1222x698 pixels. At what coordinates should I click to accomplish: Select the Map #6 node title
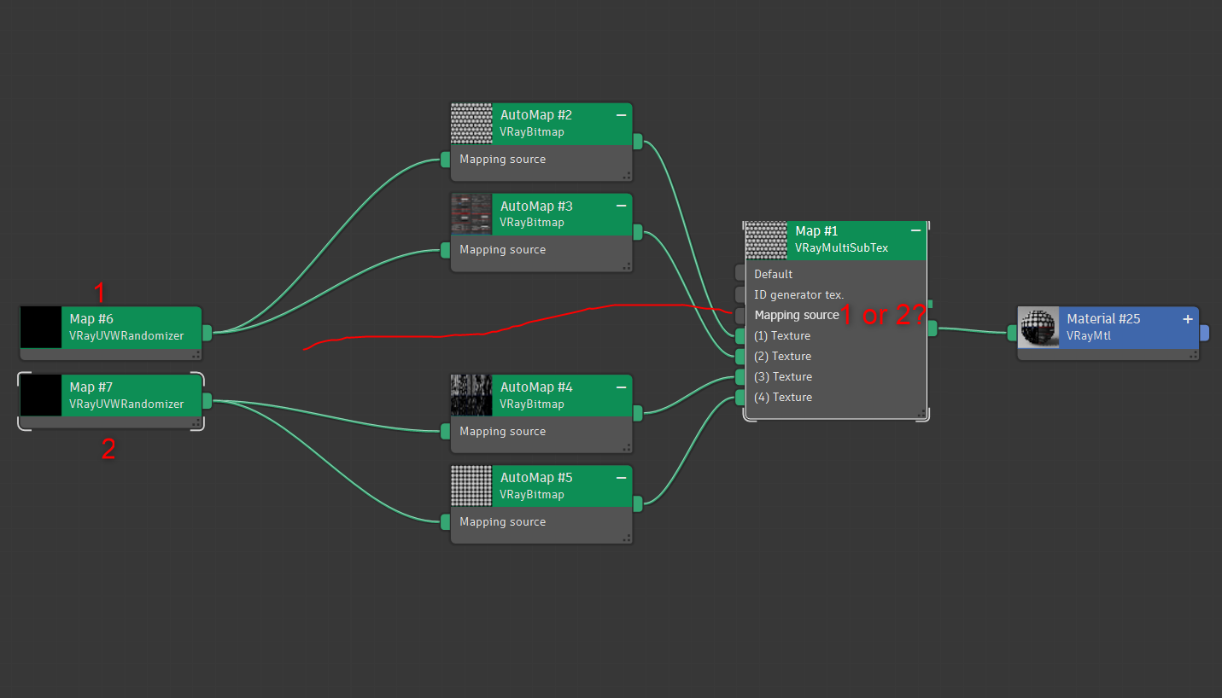tap(91, 318)
